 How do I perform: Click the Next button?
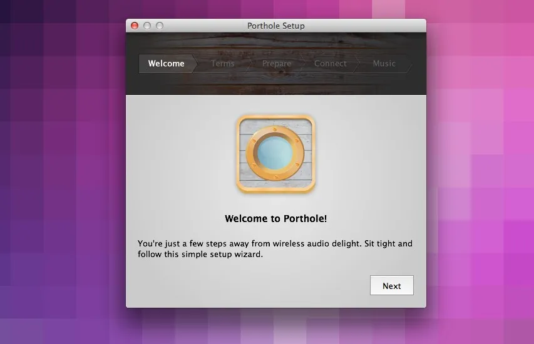coord(392,285)
